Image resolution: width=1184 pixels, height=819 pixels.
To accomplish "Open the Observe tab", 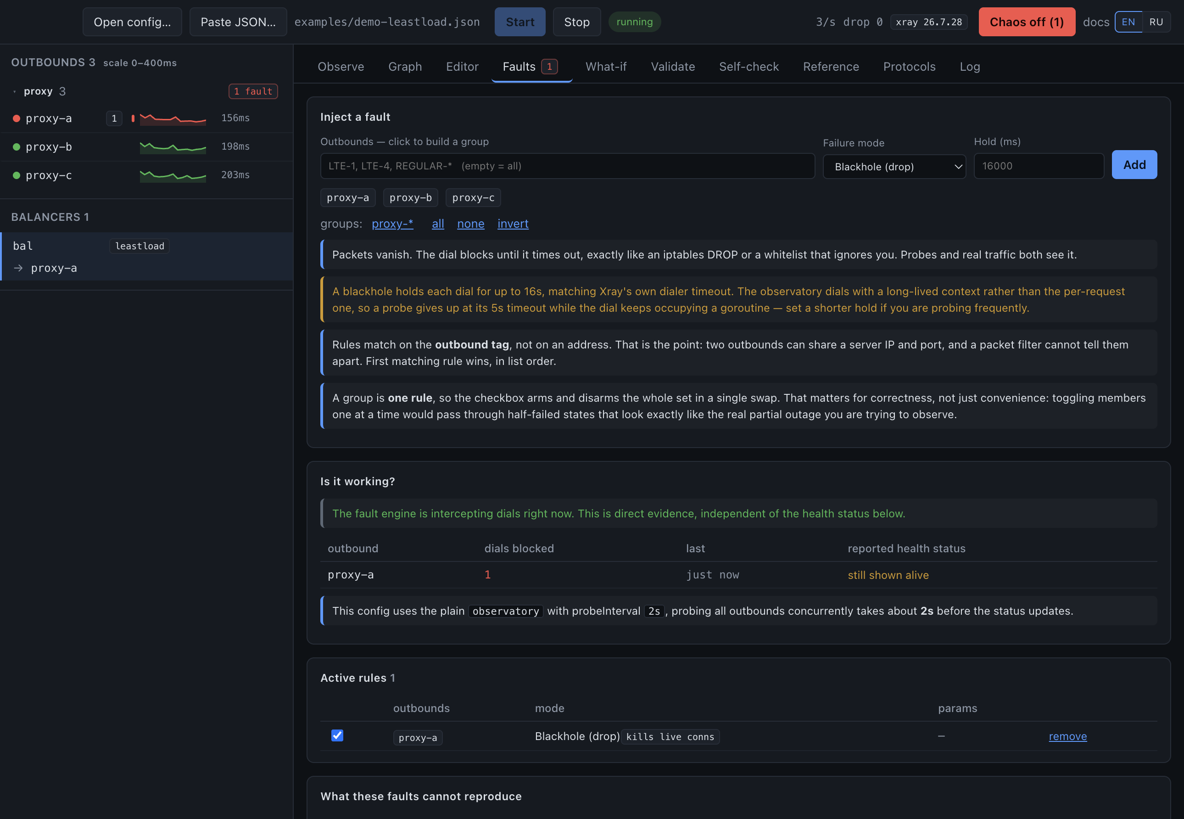I will (x=341, y=67).
